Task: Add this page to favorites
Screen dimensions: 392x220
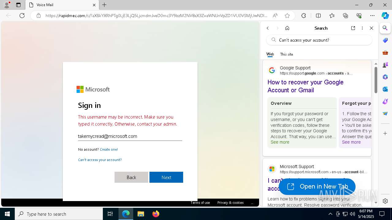Action: tap(287, 16)
